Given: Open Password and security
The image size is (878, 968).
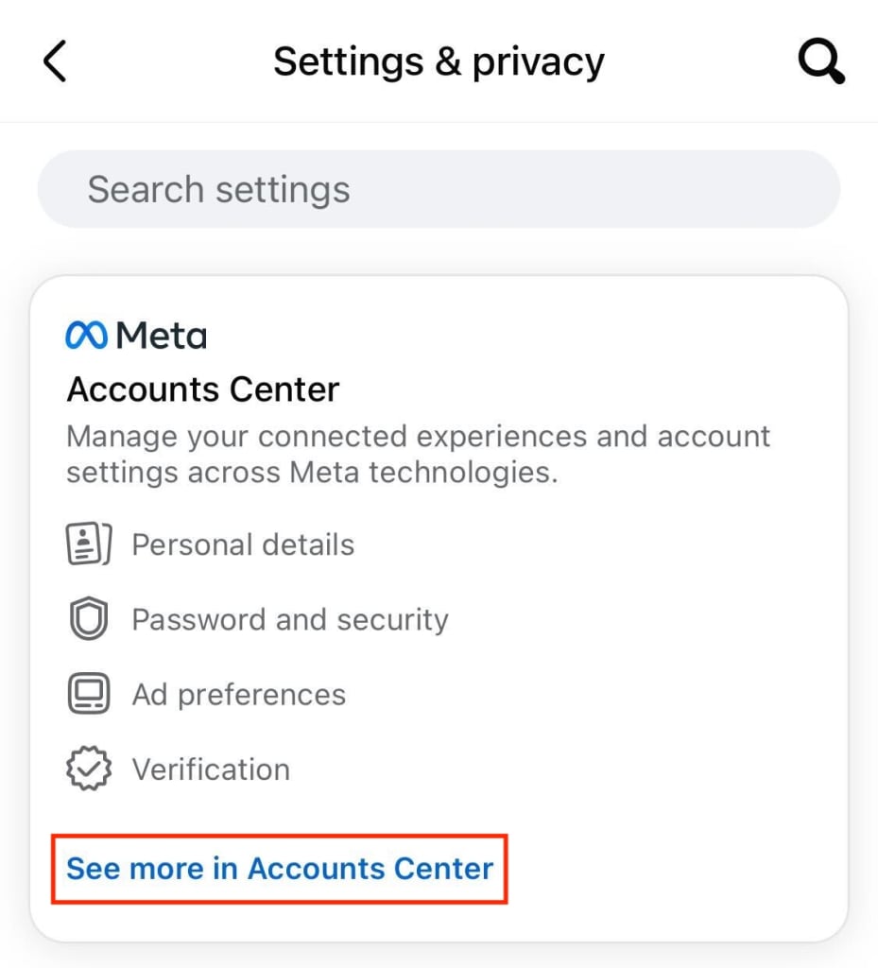Looking at the screenshot, I should (289, 620).
